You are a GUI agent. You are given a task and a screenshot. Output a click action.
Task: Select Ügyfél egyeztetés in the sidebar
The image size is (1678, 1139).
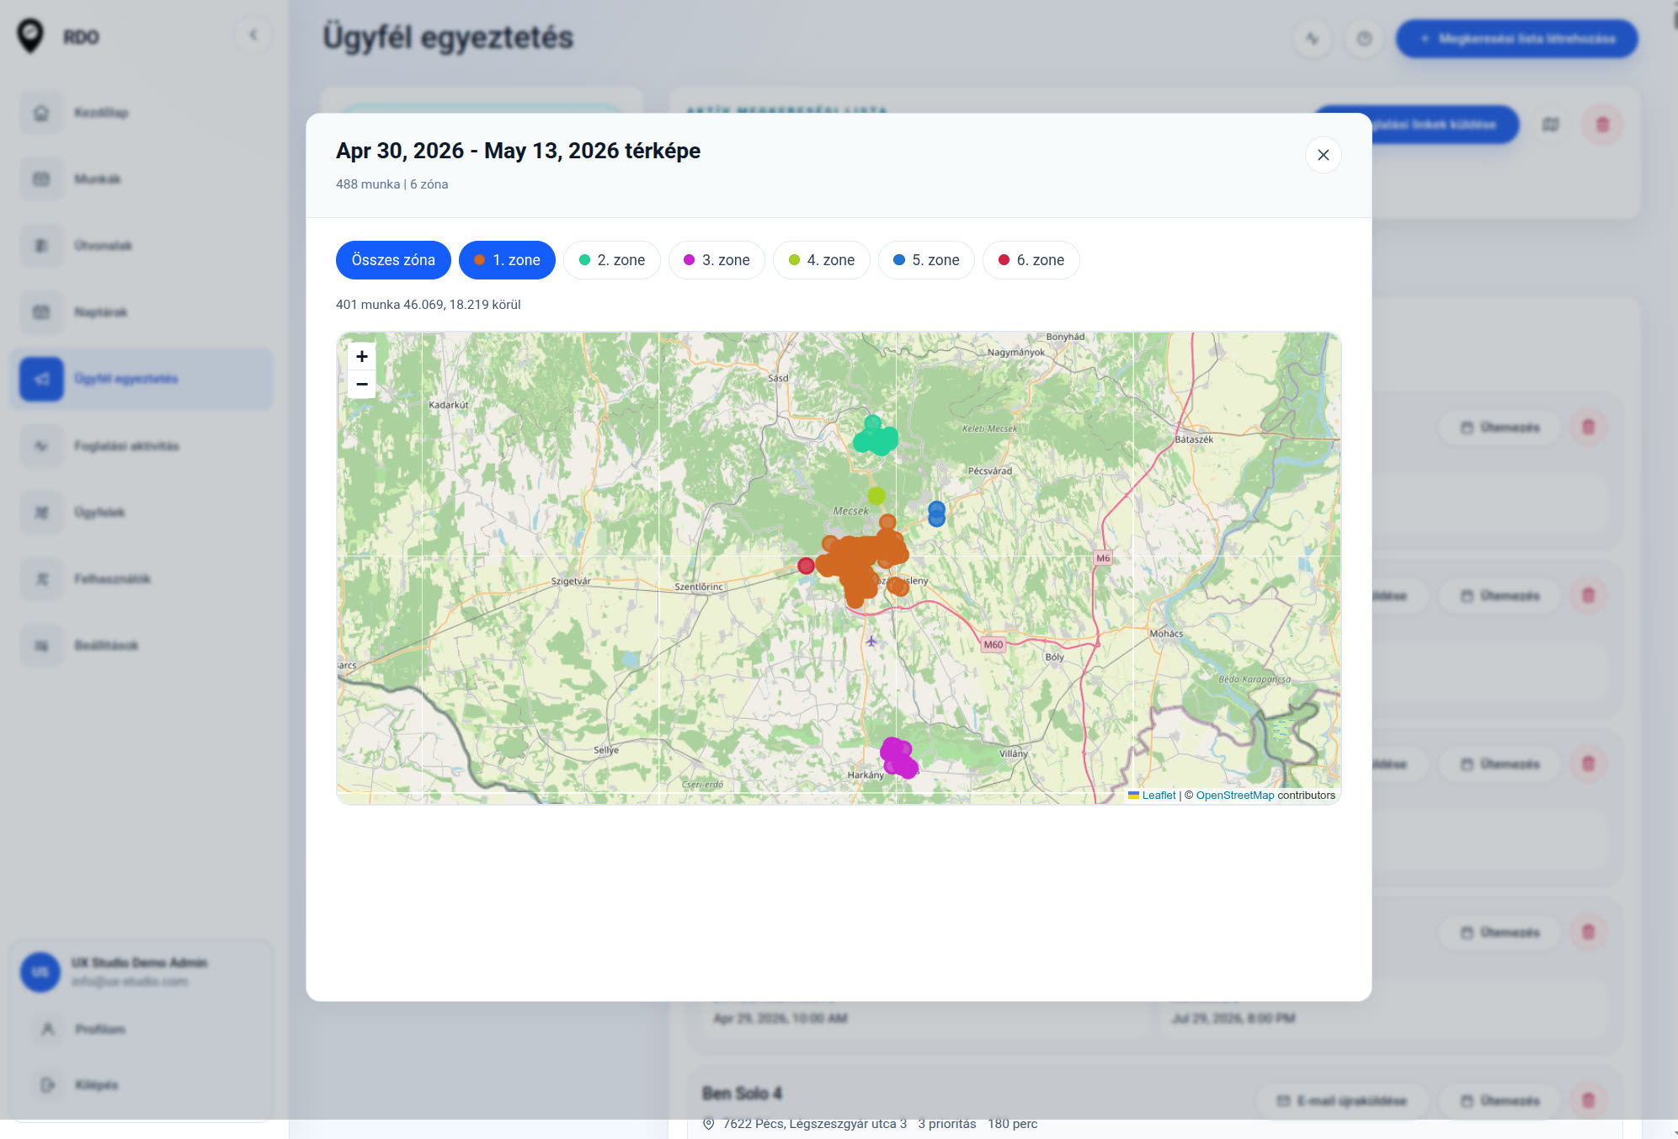point(141,379)
